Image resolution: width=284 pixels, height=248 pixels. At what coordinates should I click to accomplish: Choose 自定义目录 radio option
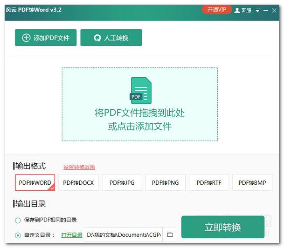pos(18,235)
